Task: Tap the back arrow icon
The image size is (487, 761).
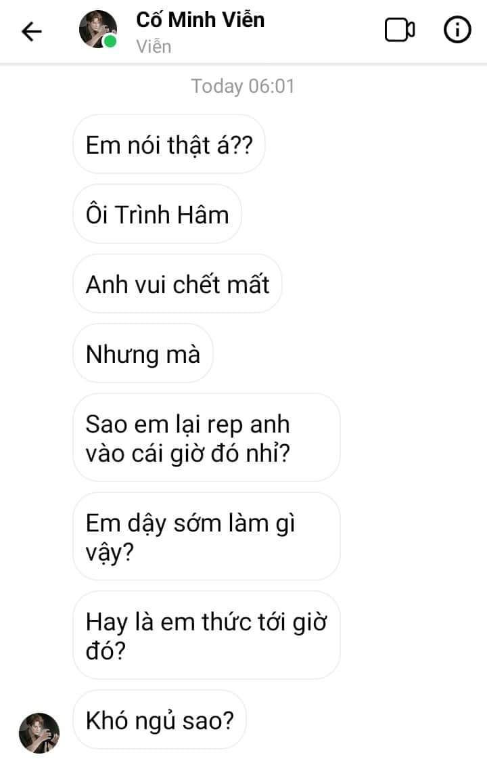Action: [32, 32]
